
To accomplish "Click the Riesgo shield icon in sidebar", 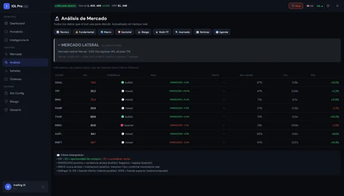I will pos(6,102).
